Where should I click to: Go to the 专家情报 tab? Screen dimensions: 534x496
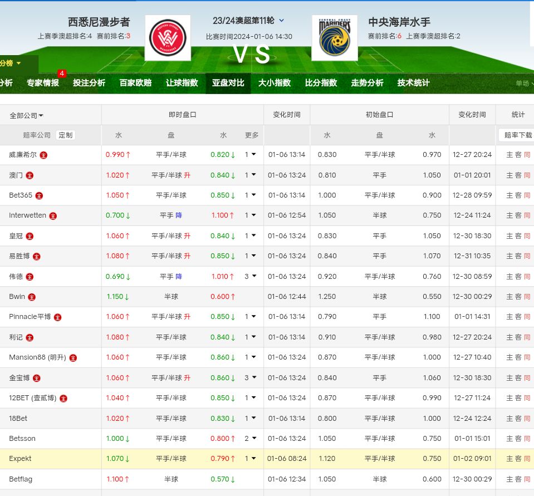(x=42, y=83)
